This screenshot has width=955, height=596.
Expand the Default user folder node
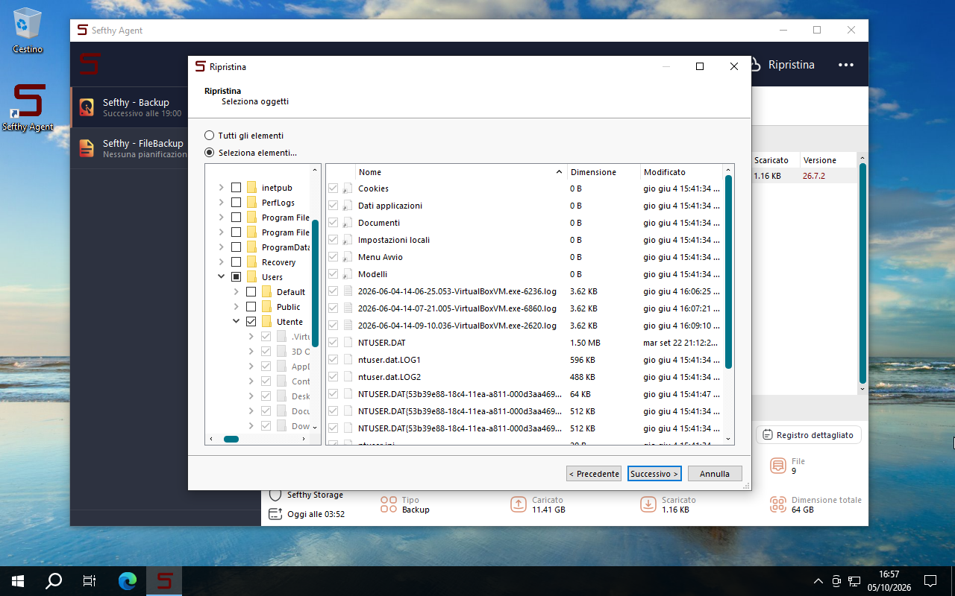pyautogui.click(x=236, y=292)
